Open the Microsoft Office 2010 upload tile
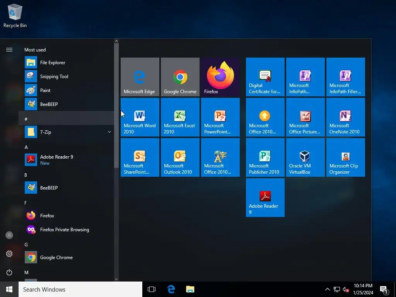This screenshot has width=396, height=297. pos(265,117)
